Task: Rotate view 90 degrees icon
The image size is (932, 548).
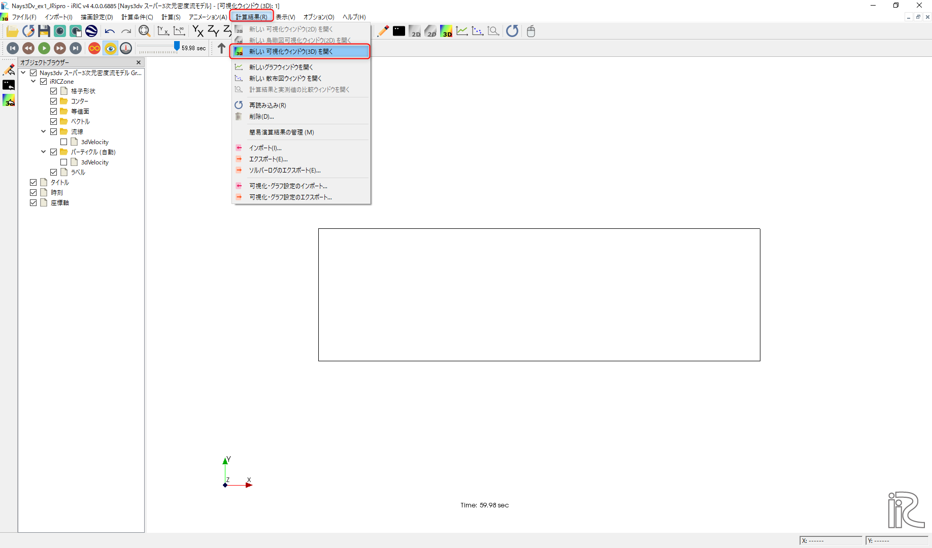Action: coord(179,31)
